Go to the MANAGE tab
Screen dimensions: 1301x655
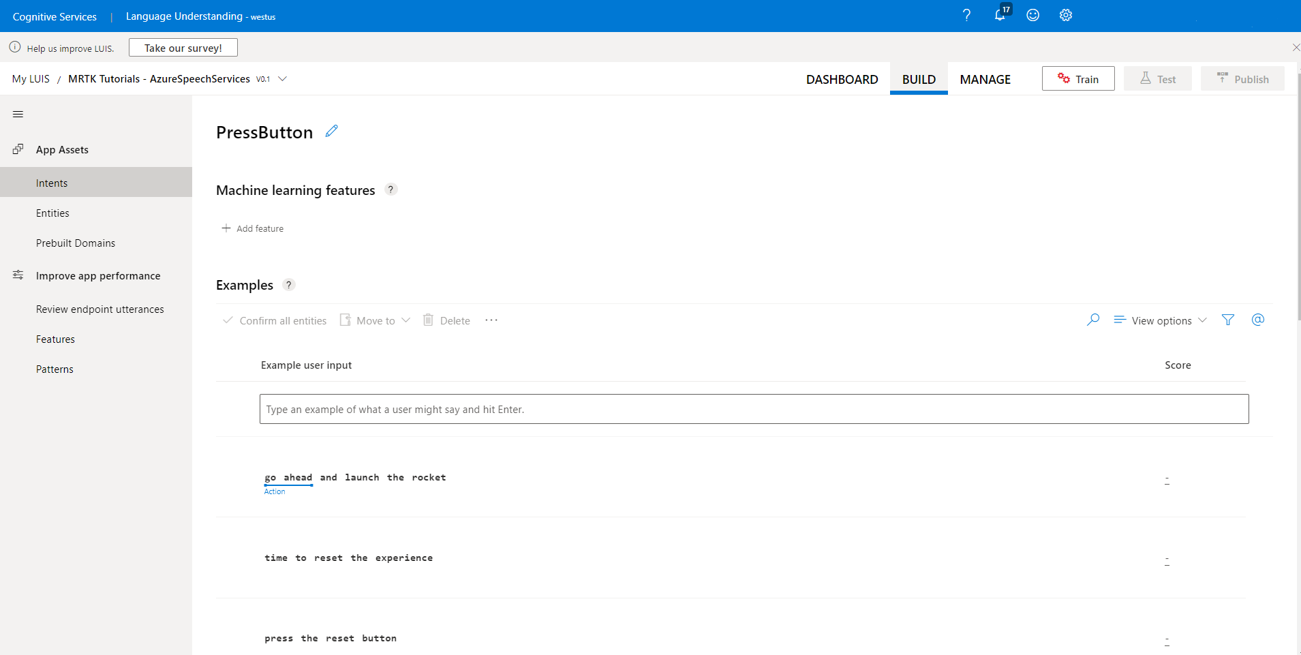[985, 80]
